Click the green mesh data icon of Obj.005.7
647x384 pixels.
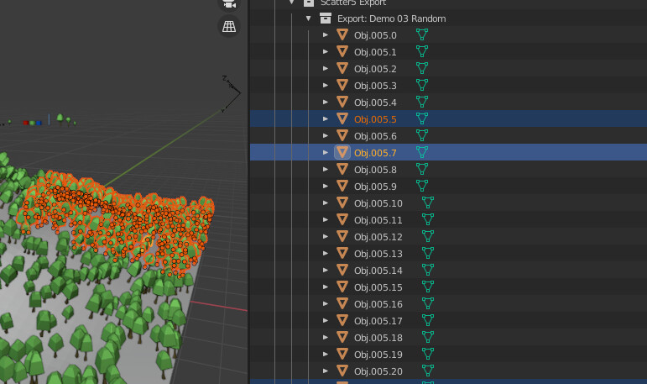coord(422,153)
